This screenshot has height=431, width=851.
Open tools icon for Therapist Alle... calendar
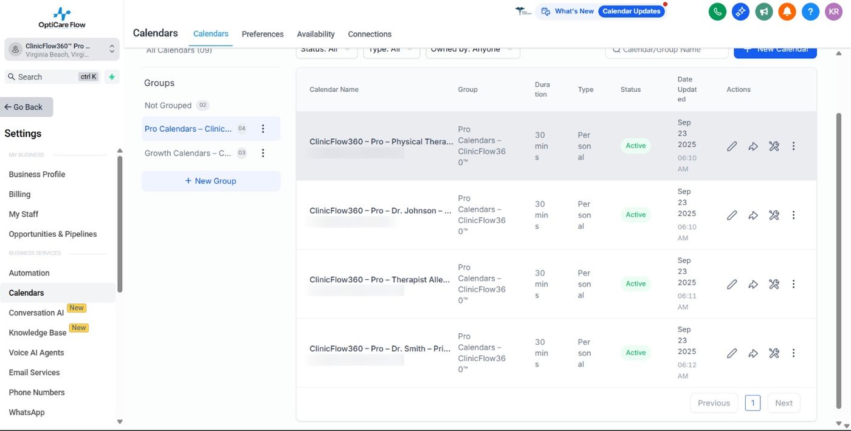pyautogui.click(x=774, y=284)
